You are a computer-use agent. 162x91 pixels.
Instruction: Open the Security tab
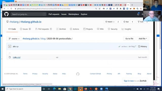(113, 29)
